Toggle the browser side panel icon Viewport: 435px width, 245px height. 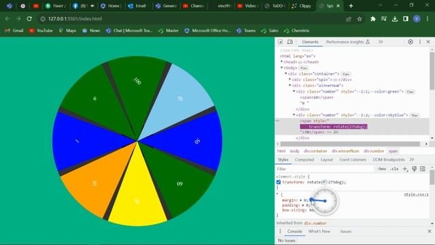click(x=406, y=18)
